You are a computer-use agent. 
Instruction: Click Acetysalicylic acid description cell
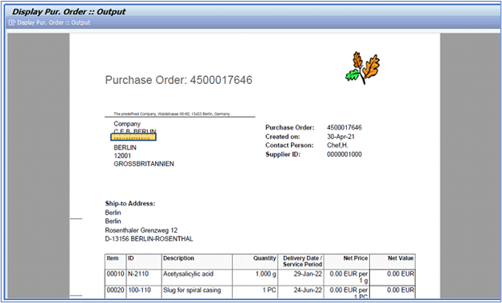pyautogui.click(x=189, y=274)
